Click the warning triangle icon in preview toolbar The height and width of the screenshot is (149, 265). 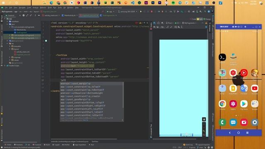point(206,23)
